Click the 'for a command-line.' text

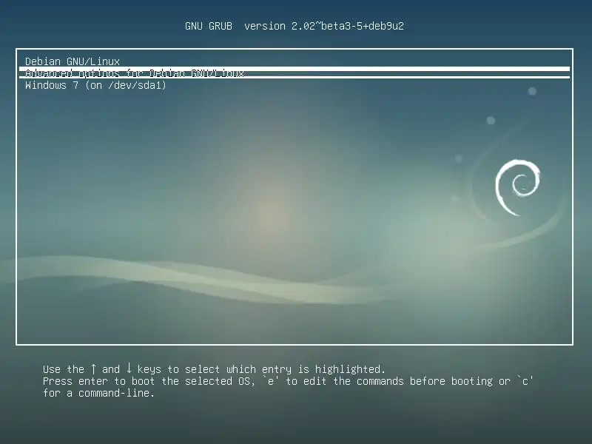coord(98,393)
